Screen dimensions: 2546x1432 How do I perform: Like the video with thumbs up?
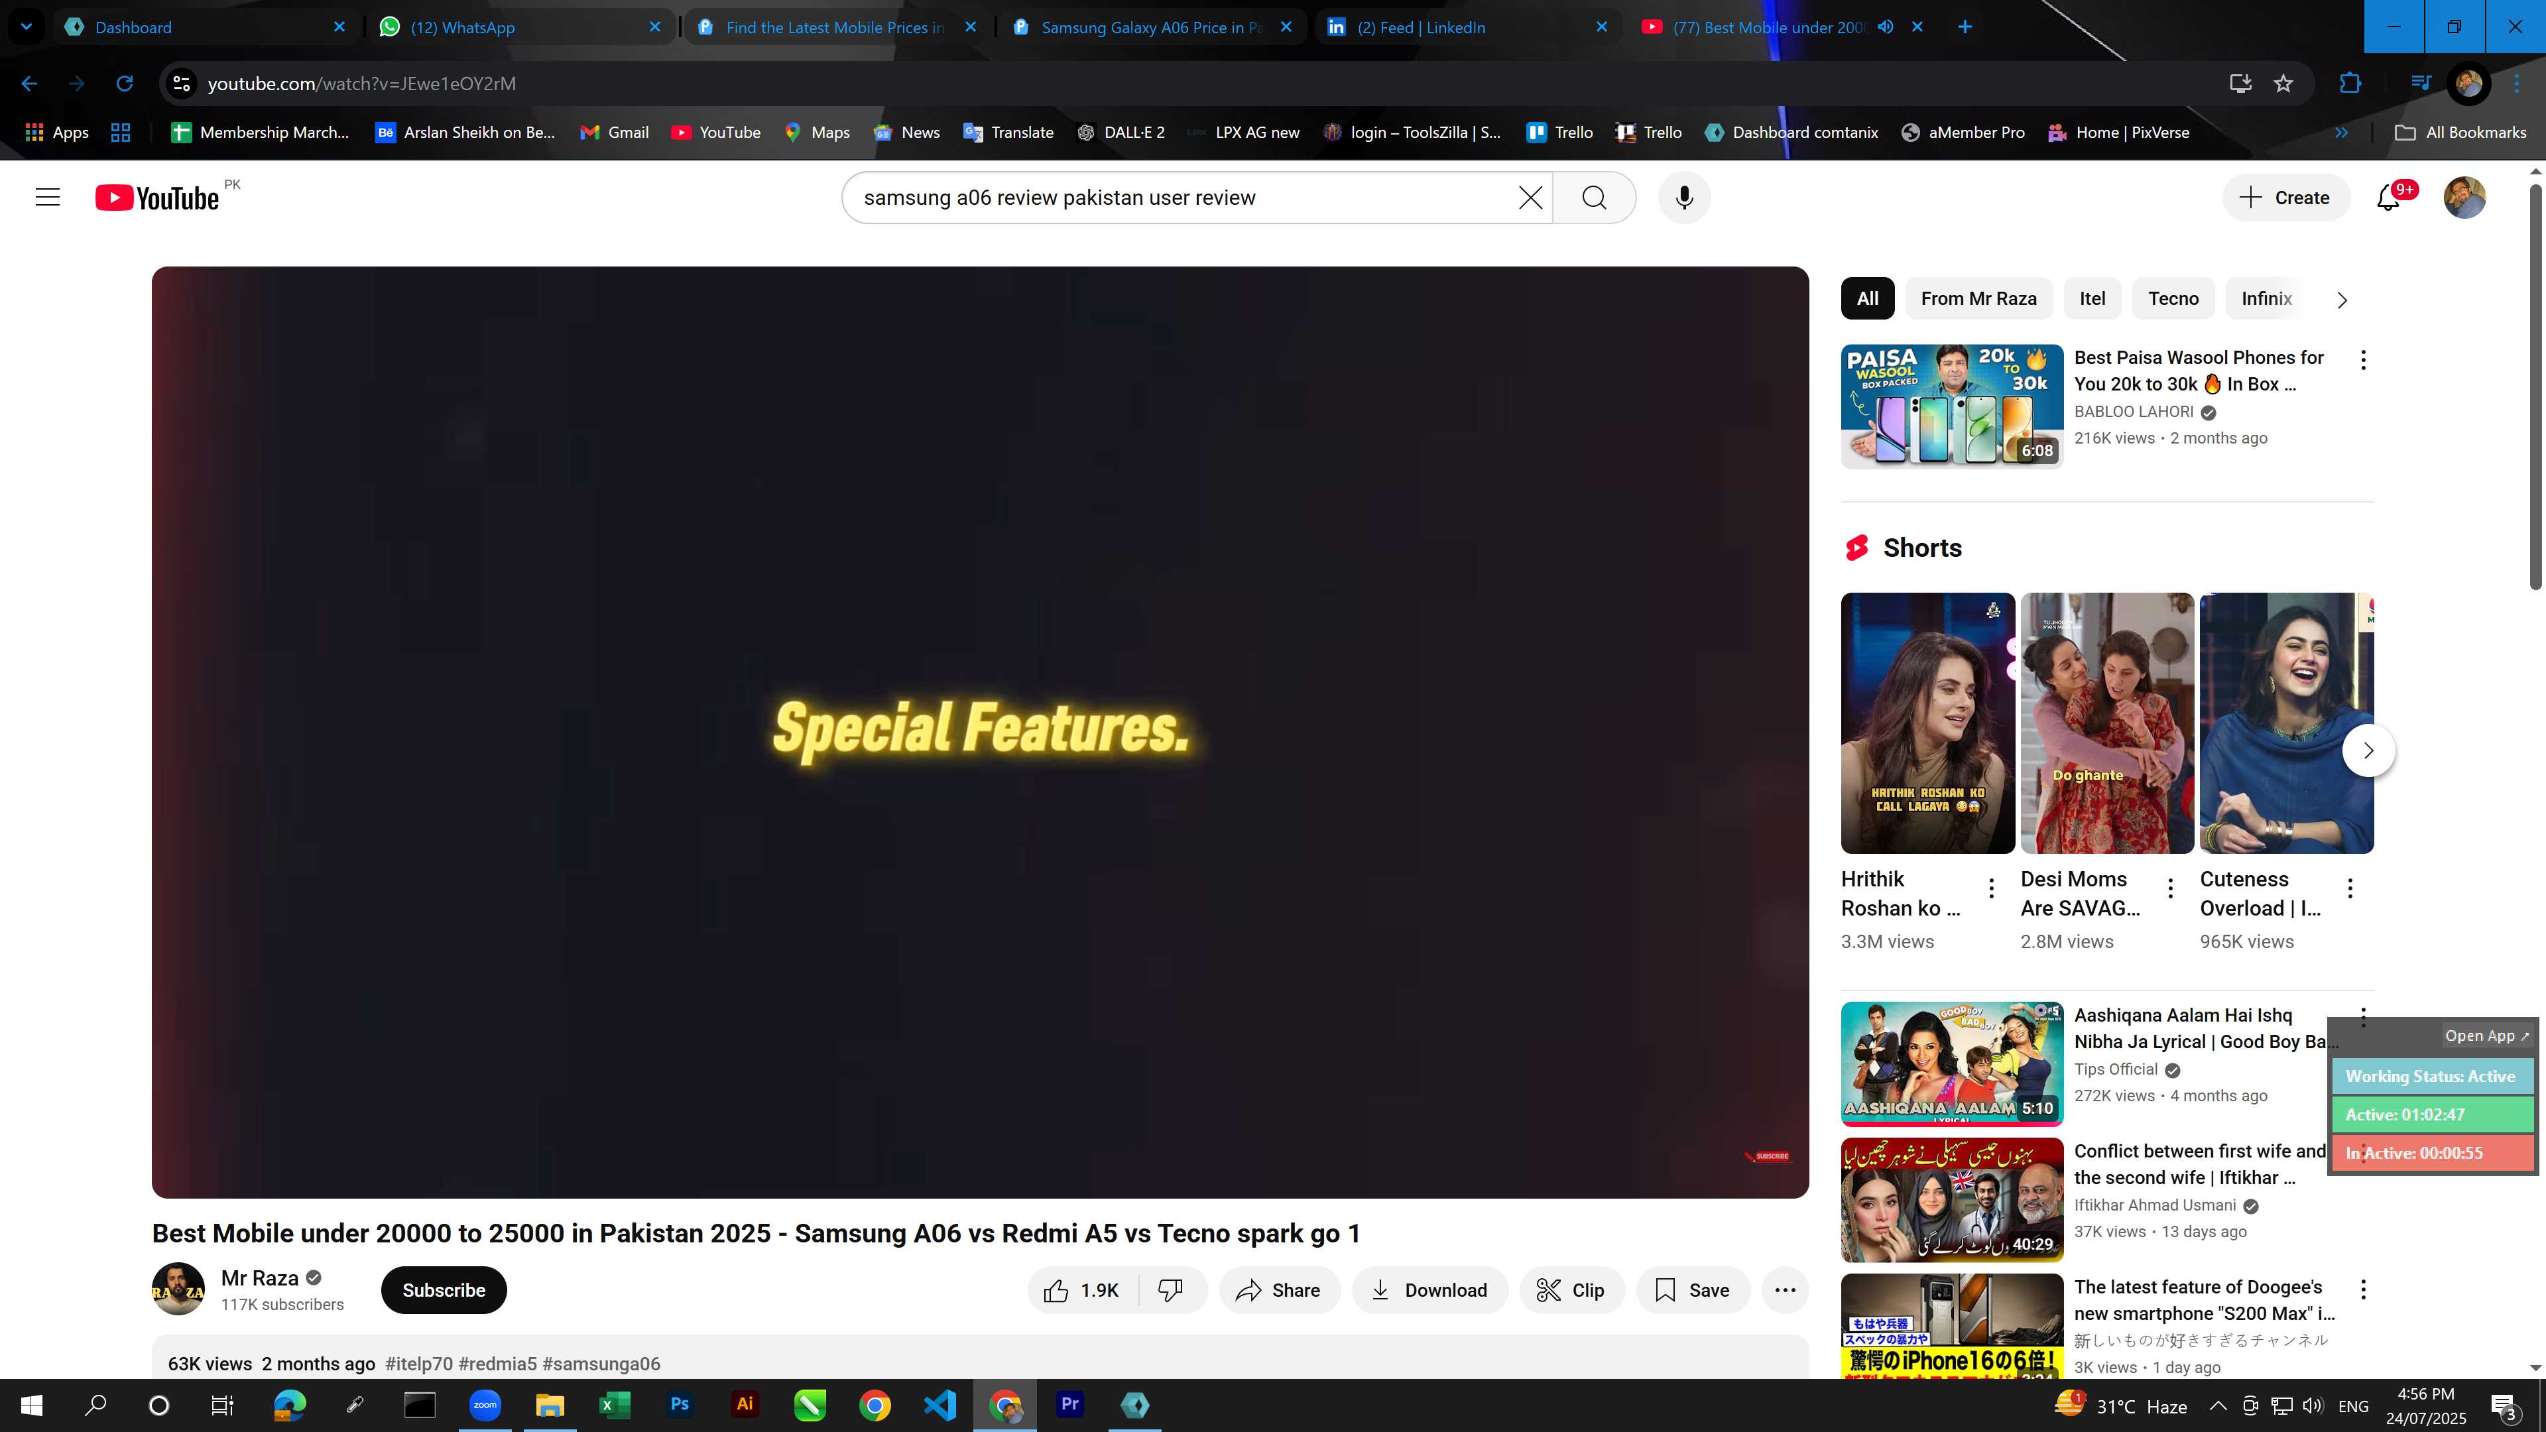point(1082,1291)
